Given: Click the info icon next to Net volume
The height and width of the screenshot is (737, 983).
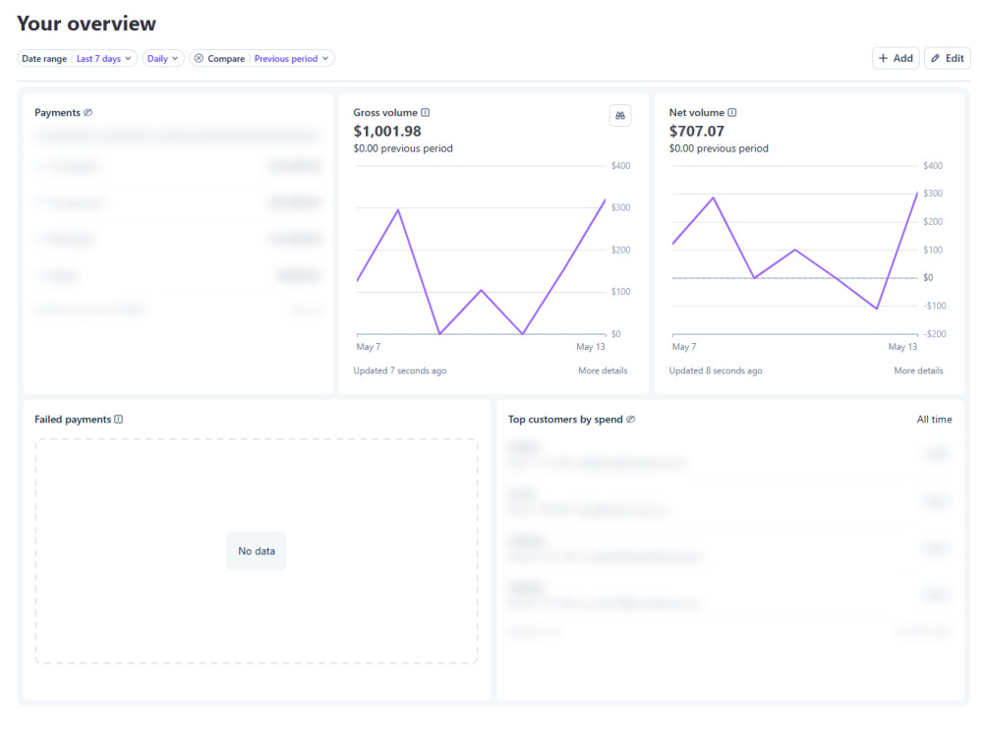Looking at the screenshot, I should coord(731,113).
